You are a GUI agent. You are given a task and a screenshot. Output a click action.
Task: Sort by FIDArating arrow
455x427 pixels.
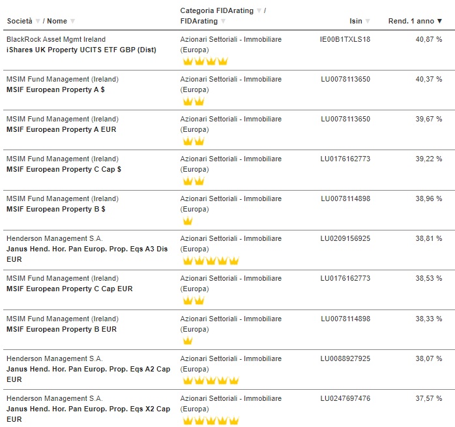click(x=223, y=21)
